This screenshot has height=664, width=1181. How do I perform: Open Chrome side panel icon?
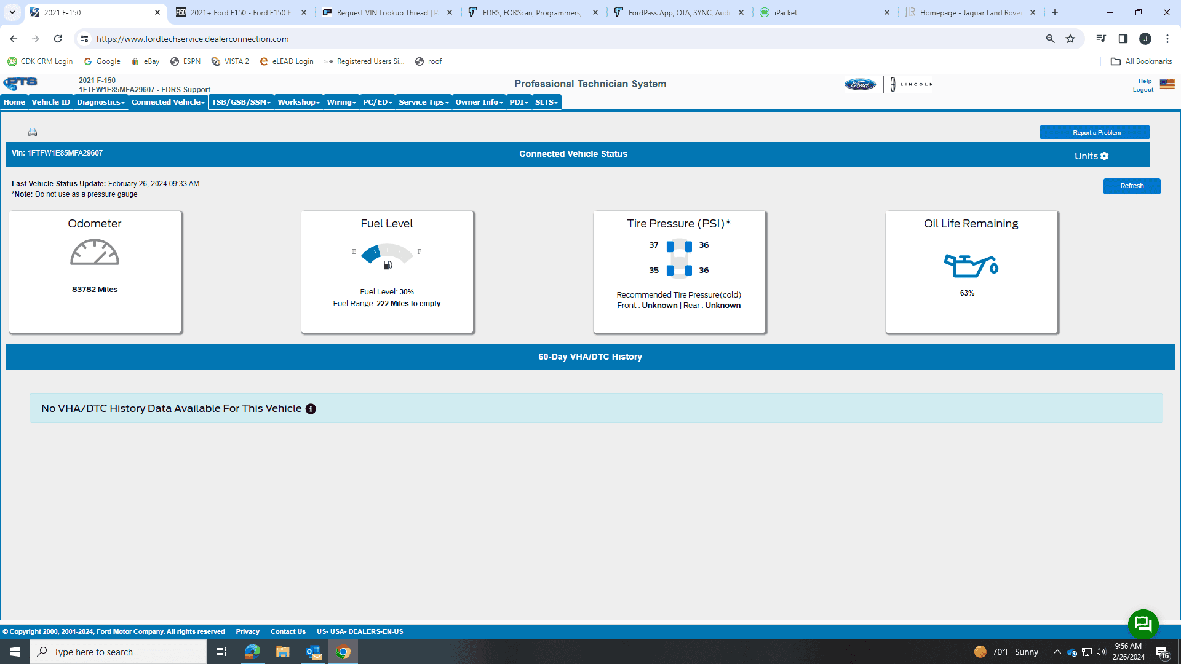pos(1123,39)
